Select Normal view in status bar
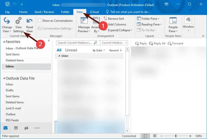207x139 pixels. (145, 136)
